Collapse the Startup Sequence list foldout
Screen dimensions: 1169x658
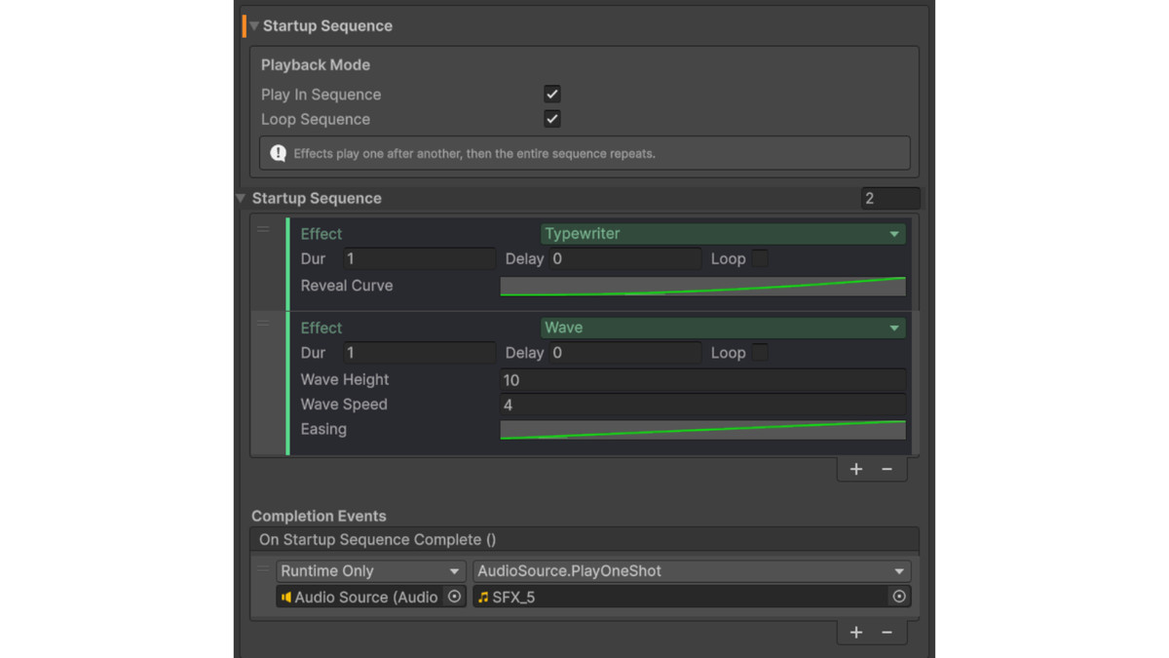tap(241, 198)
